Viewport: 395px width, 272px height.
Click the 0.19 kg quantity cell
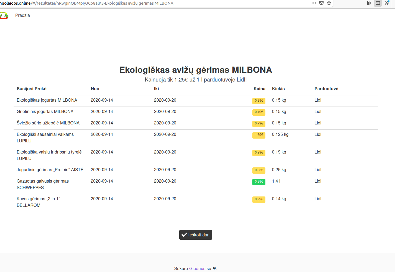click(x=279, y=152)
